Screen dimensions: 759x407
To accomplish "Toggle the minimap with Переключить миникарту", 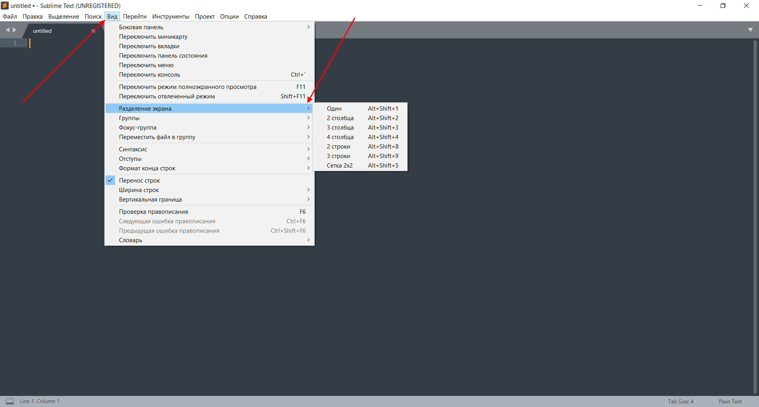I will point(153,36).
